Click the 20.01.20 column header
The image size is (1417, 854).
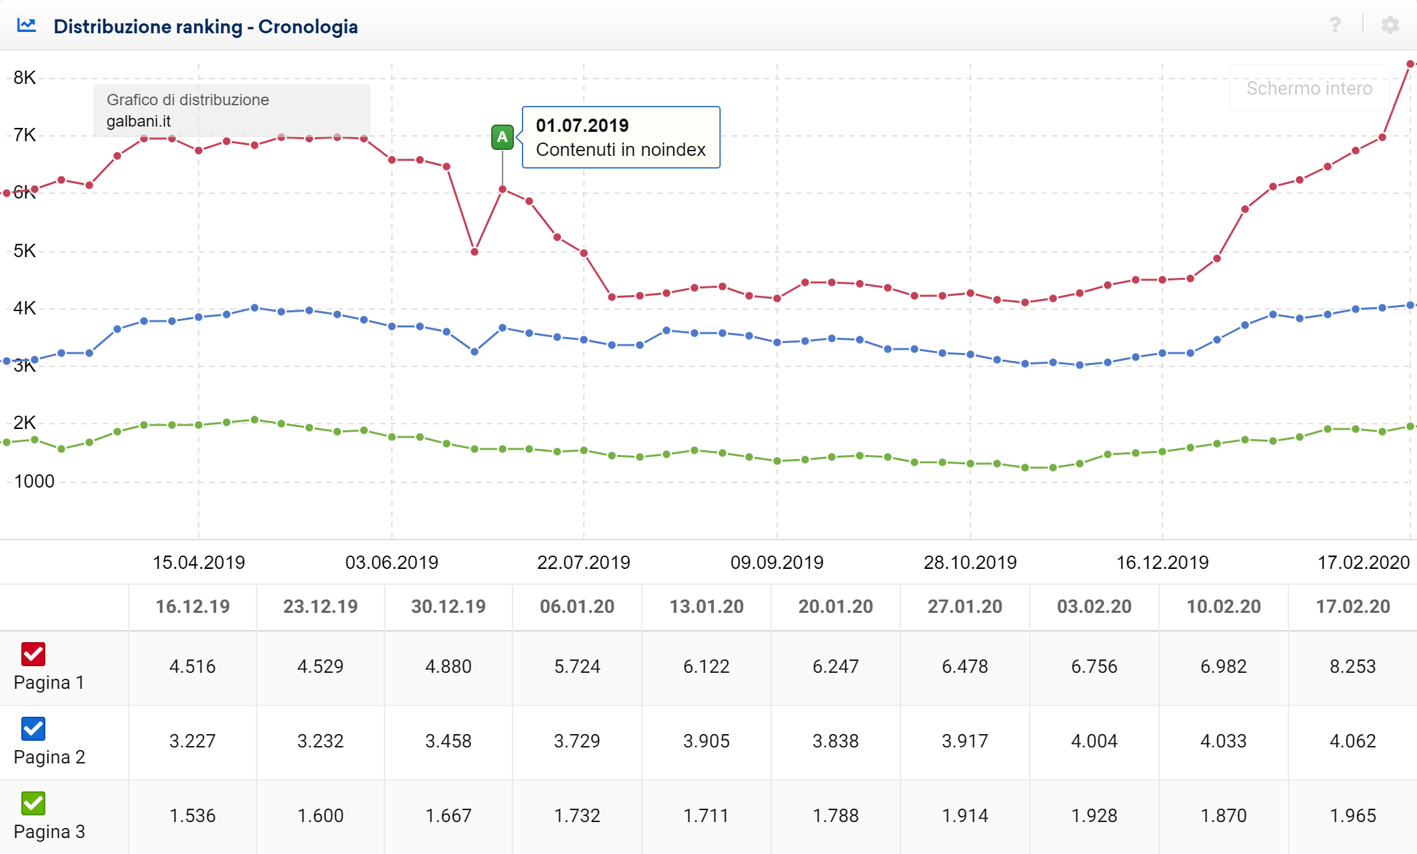click(x=836, y=607)
